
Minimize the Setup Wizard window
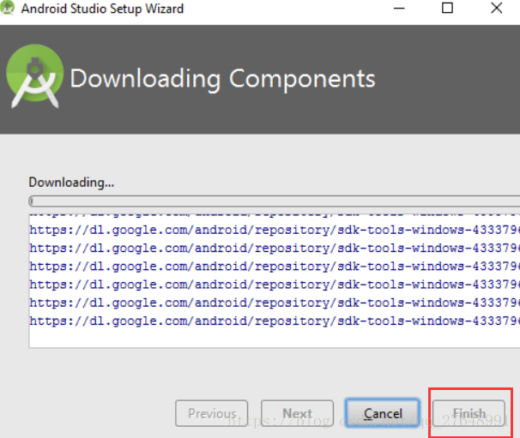pyautogui.click(x=399, y=9)
